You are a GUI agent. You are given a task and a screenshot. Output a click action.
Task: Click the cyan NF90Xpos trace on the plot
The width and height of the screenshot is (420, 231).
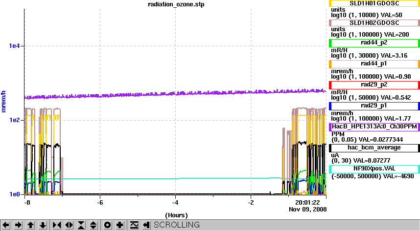(175, 178)
